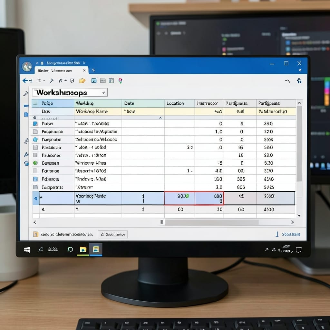The width and height of the screenshot is (330, 330).
Task: Click the horizontal scrollbar thumb
Action: 212,222
